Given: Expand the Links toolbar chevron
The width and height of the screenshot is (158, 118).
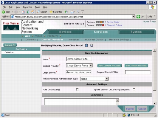Looking at the screenshot, I should click(155, 16).
